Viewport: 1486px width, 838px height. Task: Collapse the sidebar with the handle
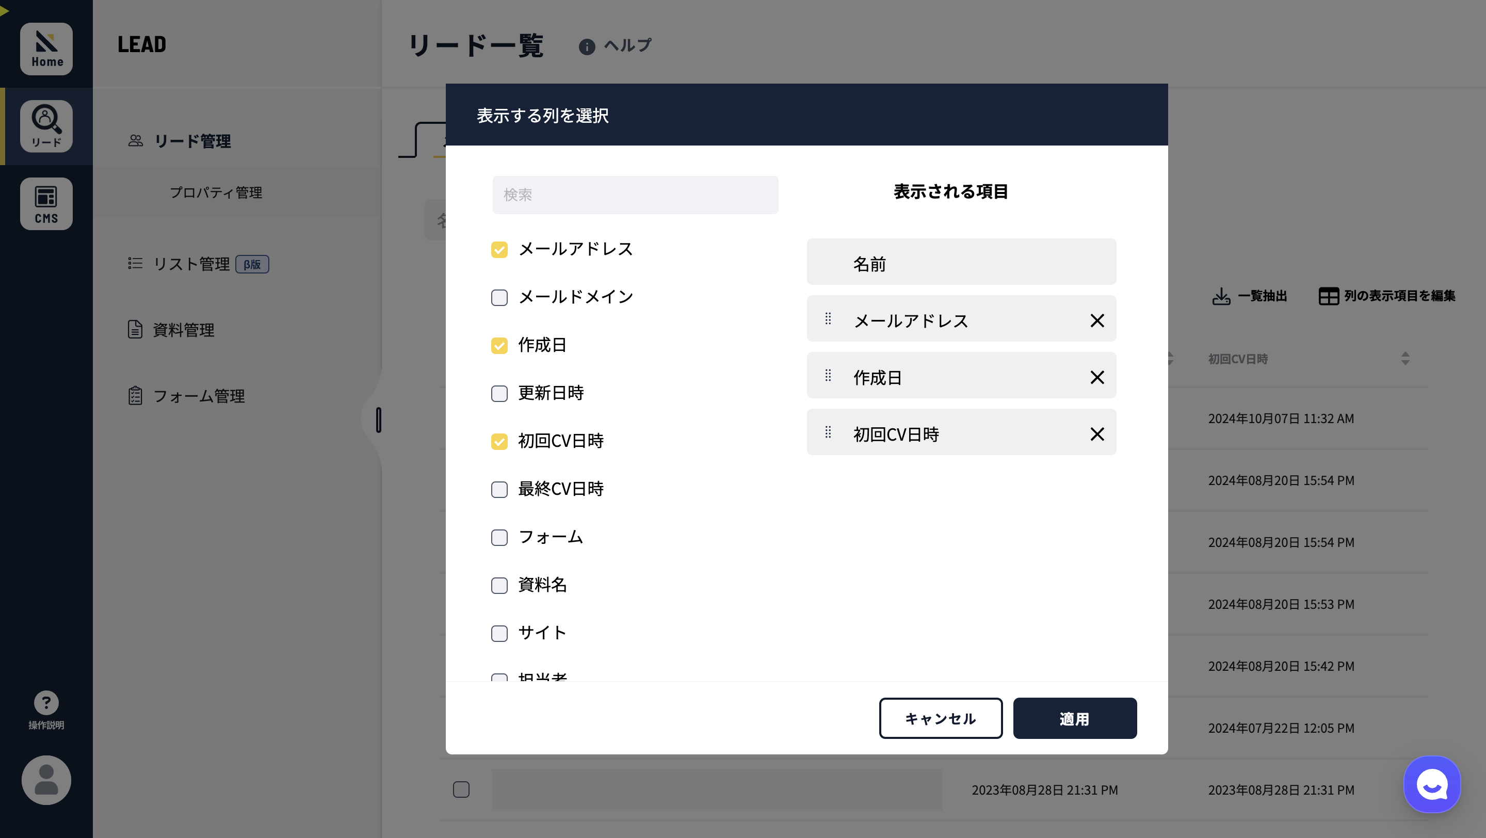[378, 420]
